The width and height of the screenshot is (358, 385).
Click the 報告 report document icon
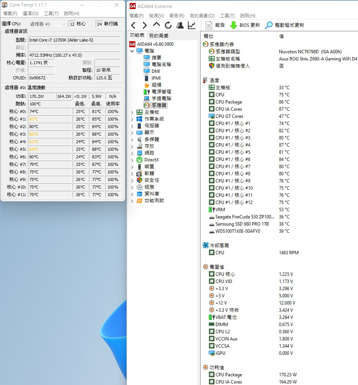point(209,25)
